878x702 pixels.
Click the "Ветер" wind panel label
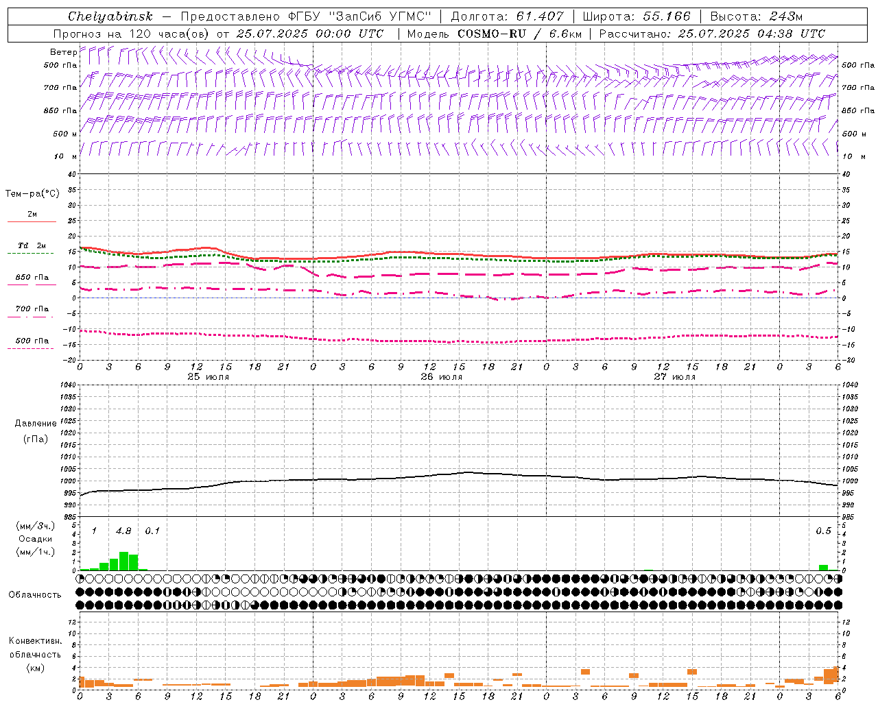point(64,52)
